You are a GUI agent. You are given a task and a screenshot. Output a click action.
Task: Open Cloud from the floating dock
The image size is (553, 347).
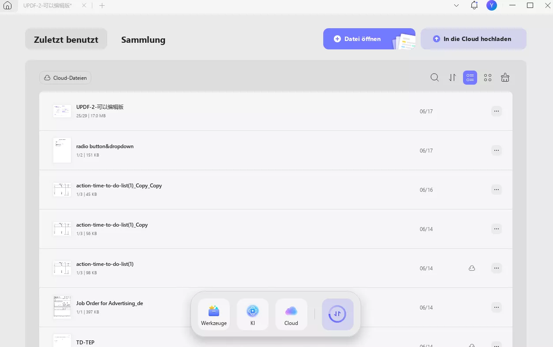click(291, 314)
